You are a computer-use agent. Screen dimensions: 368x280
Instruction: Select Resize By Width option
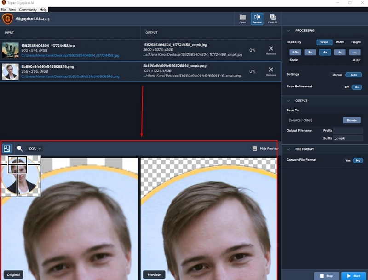point(339,42)
